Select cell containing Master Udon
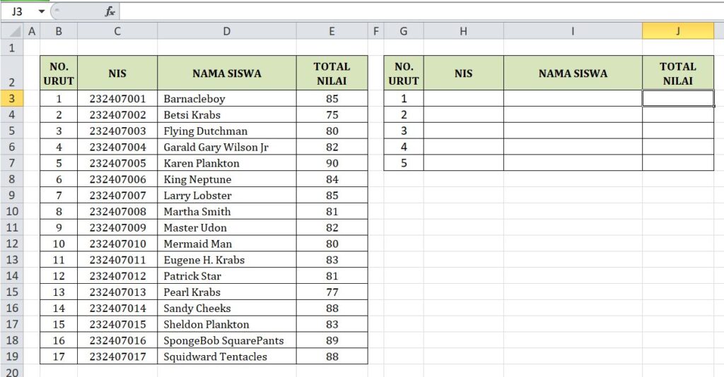 (227, 227)
